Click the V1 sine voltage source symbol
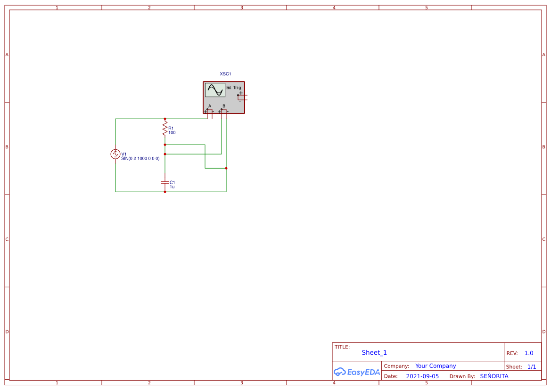Viewport: 551px width, 390px height. 115,154
